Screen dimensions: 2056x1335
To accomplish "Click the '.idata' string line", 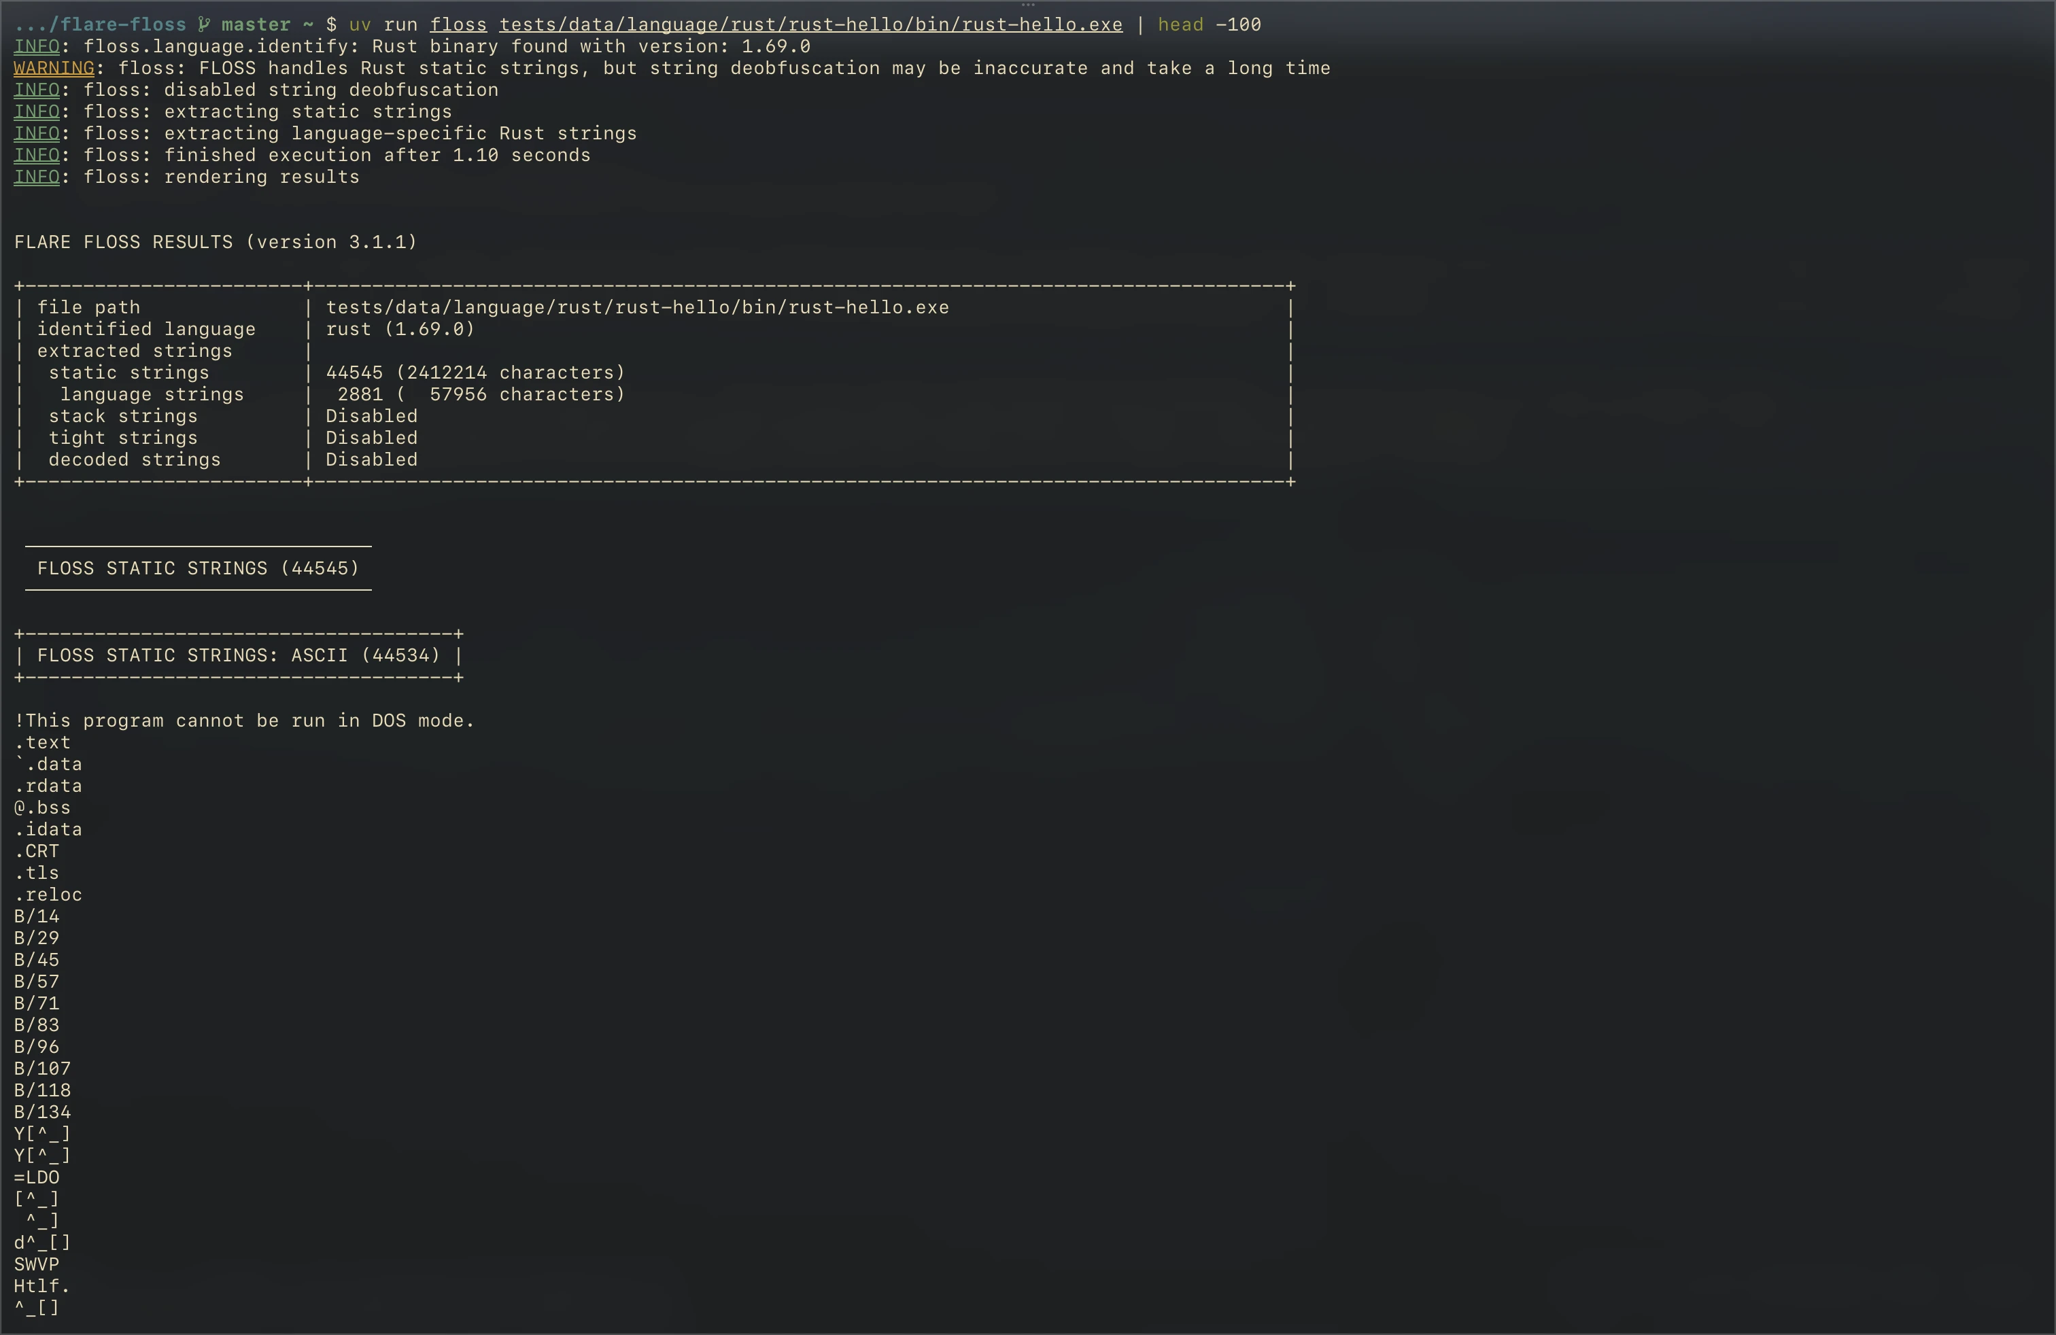I will click(48, 830).
